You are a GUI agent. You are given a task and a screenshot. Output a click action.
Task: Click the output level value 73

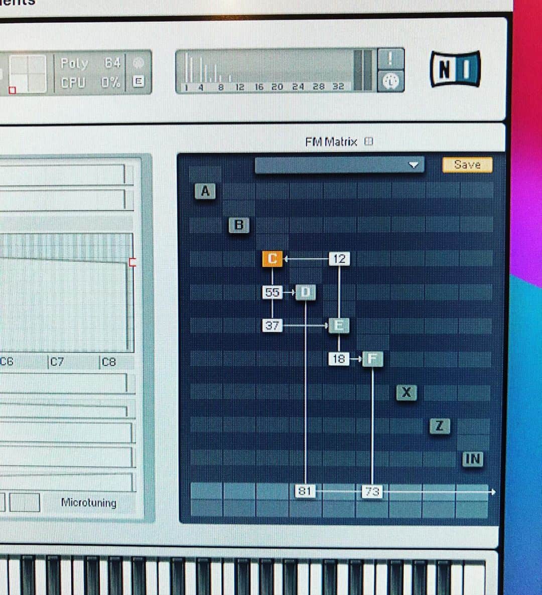[x=372, y=492]
